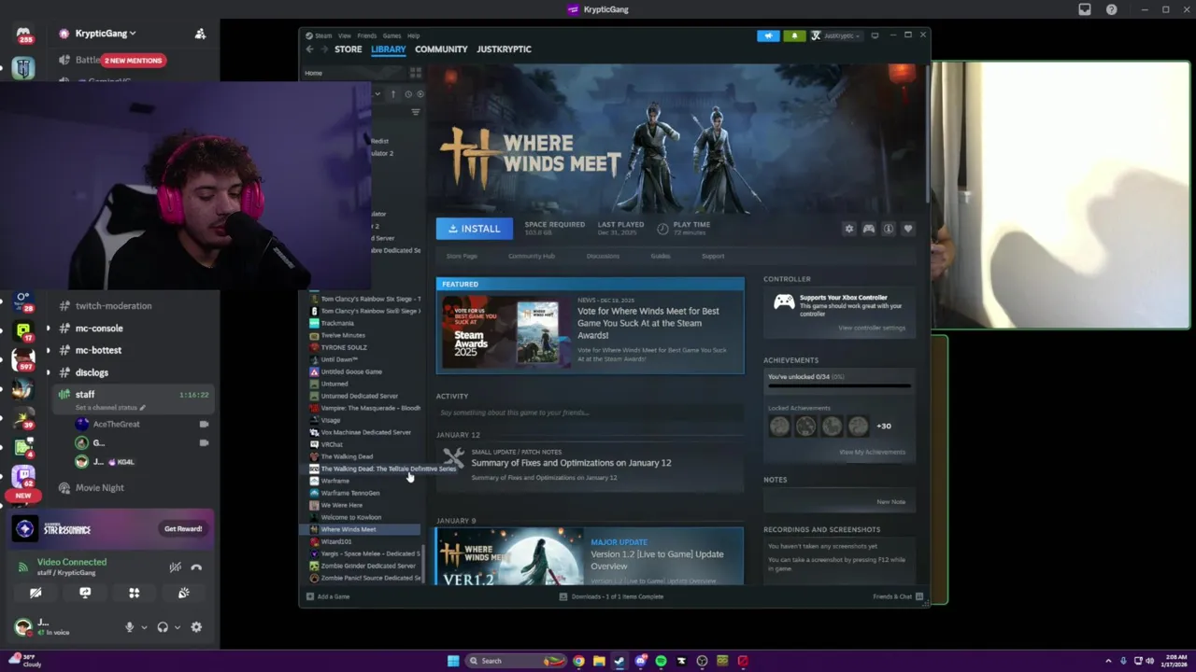Viewport: 1196px width, 672px height.
Task: Expand the mc-console channel thread arrow
Action: pyautogui.click(x=48, y=329)
